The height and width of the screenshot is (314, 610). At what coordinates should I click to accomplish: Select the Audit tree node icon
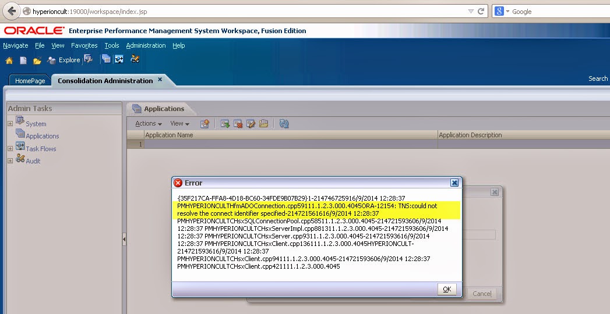pos(20,158)
